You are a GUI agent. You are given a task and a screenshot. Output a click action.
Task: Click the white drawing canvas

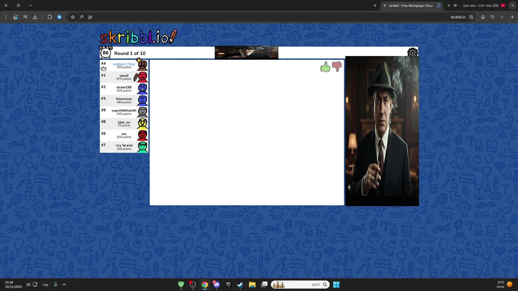point(247,133)
